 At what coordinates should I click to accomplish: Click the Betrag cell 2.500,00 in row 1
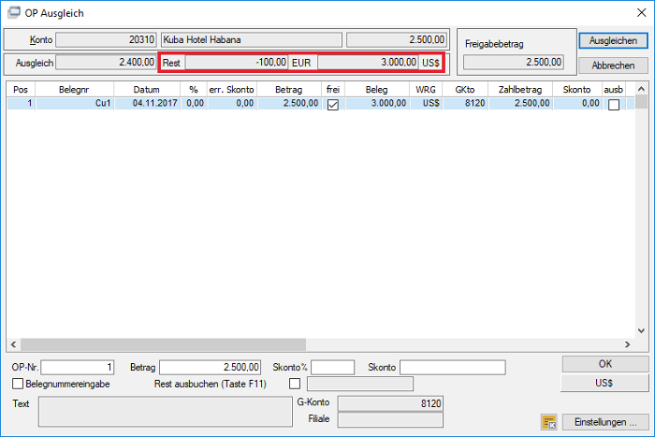click(288, 103)
